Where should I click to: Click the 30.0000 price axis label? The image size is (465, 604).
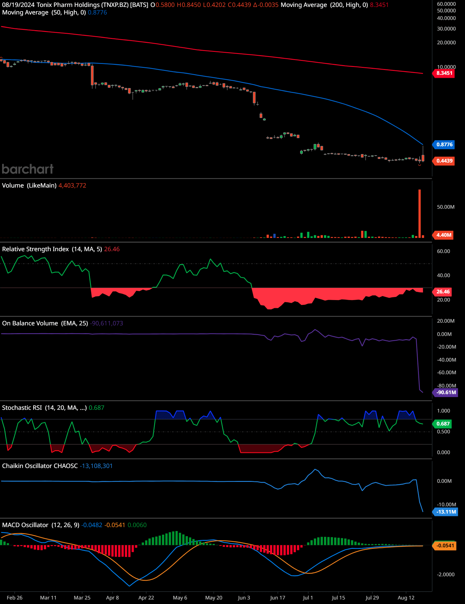[x=446, y=29]
